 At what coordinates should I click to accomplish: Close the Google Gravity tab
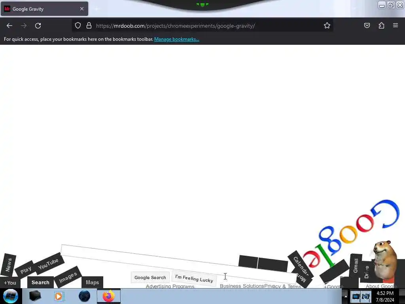(82, 9)
